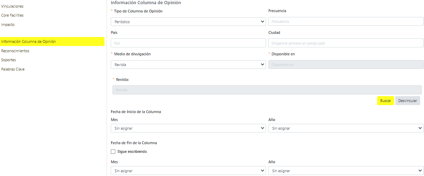The width and height of the screenshot is (424, 176).
Task: Click the Desvincular button
Action: [408, 101]
